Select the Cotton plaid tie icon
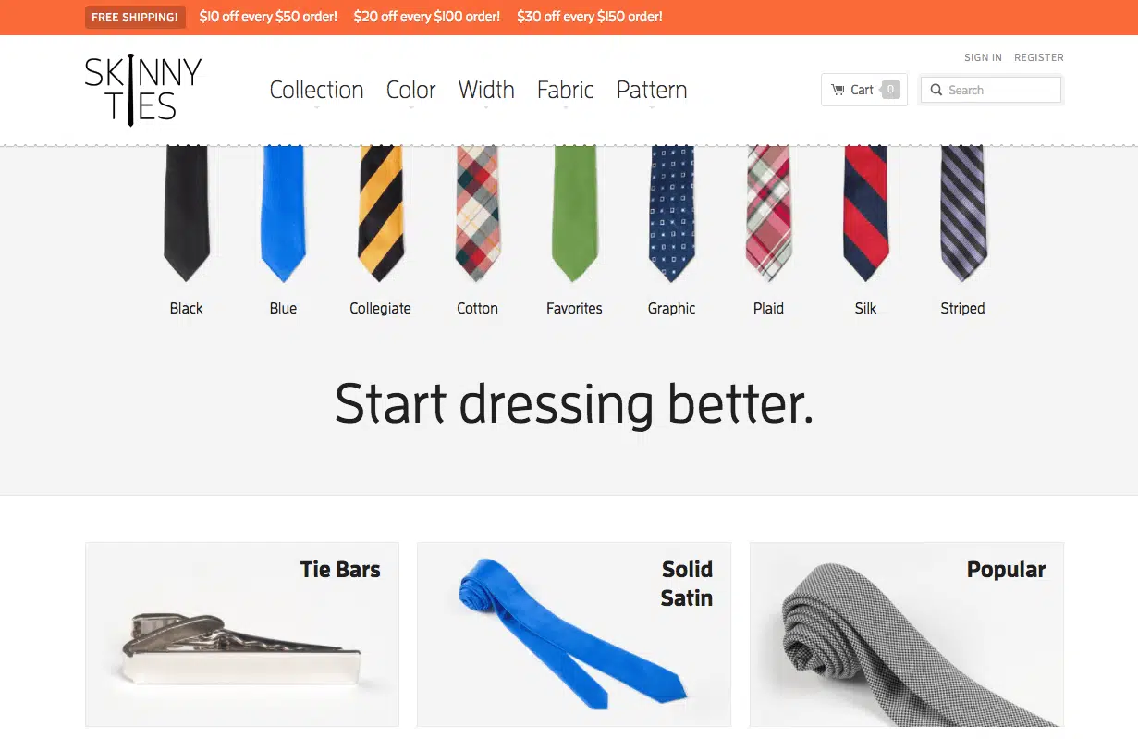The image size is (1138, 739). [x=477, y=214]
